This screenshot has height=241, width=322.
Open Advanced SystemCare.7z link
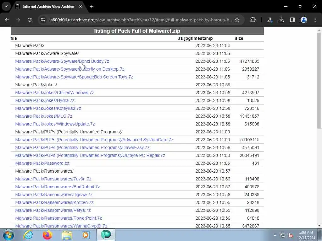[94, 140]
